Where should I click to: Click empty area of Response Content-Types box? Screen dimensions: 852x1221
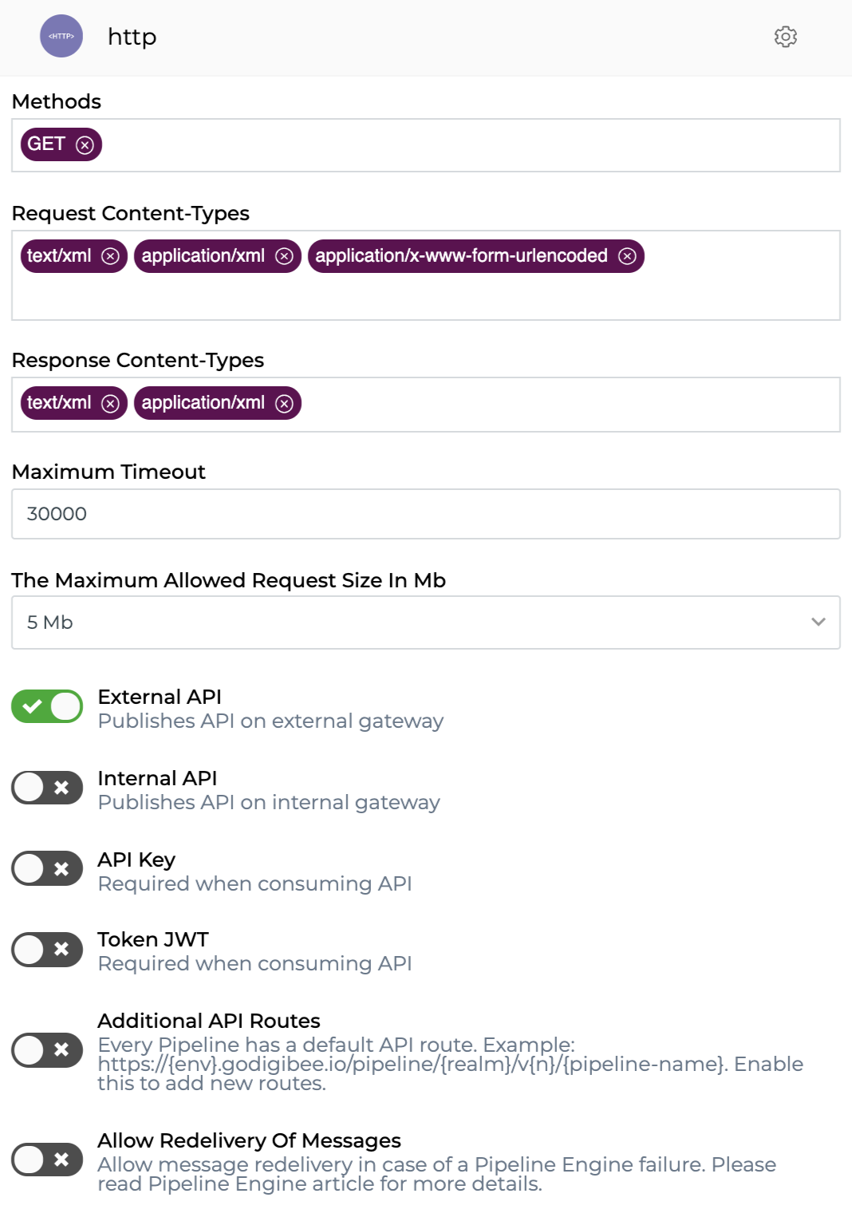(558, 405)
